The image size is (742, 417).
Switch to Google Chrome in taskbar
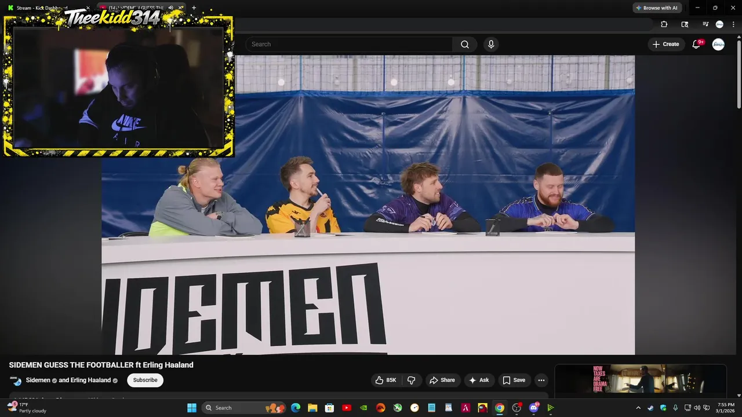pyautogui.click(x=499, y=408)
